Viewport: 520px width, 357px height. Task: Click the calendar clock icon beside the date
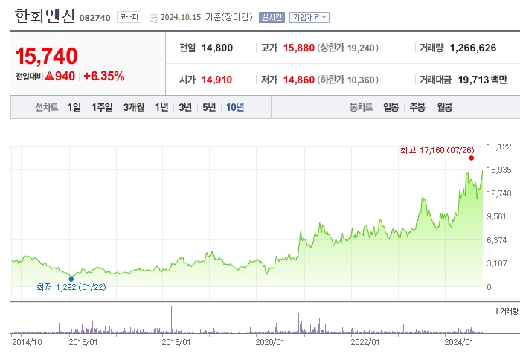[153, 19]
